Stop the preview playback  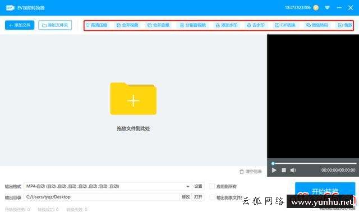(x=284, y=170)
